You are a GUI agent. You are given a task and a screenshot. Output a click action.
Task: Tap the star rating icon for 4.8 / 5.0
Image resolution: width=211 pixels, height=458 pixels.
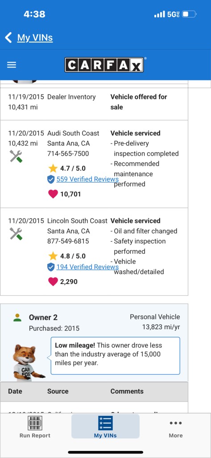point(53,256)
